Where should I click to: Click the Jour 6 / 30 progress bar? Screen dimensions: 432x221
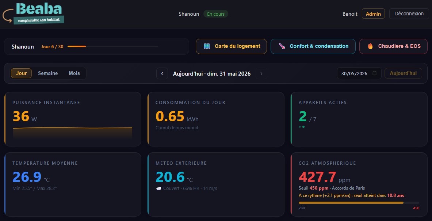113,46
